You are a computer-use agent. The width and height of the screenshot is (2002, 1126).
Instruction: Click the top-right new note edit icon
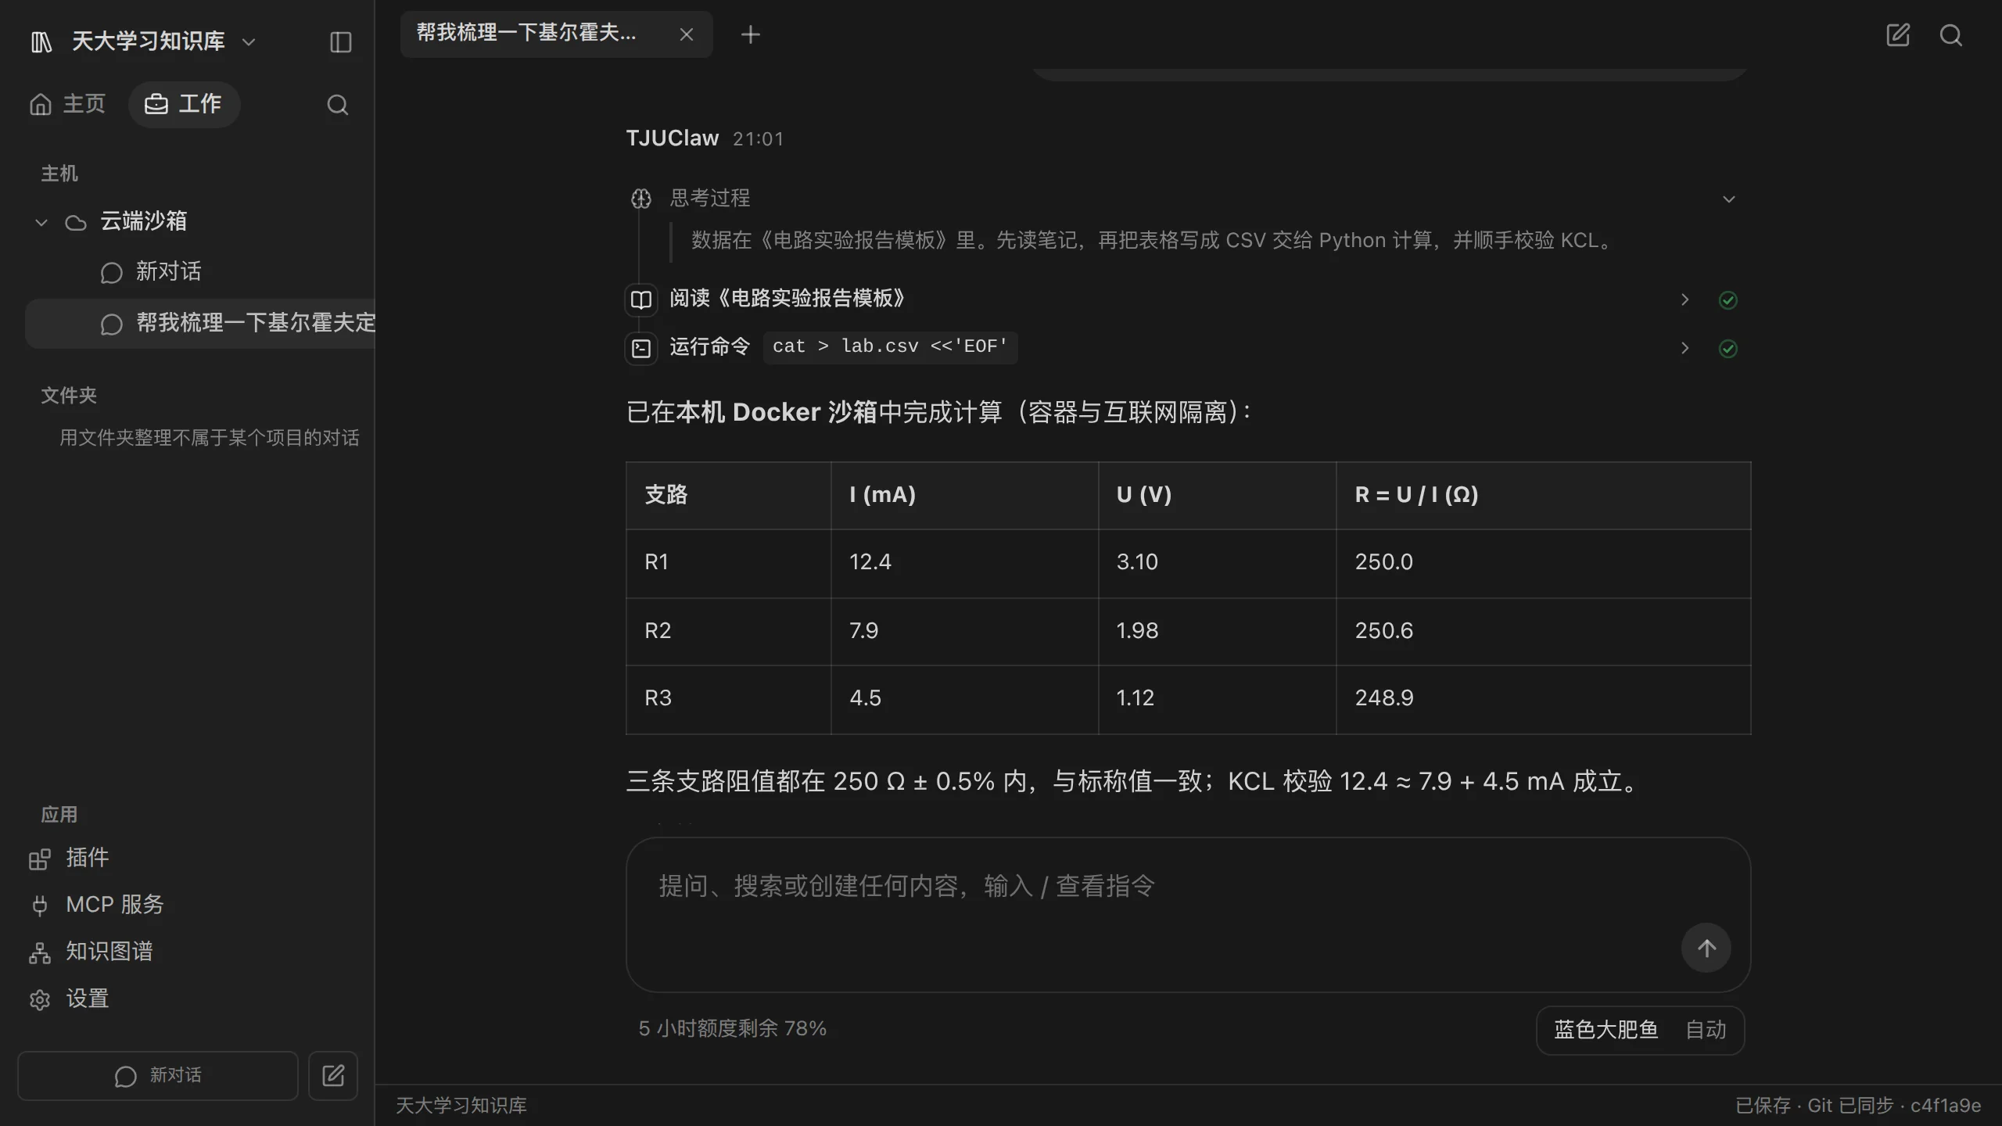[1898, 34]
